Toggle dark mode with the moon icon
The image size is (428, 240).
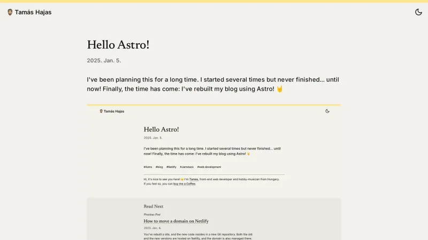point(418,12)
